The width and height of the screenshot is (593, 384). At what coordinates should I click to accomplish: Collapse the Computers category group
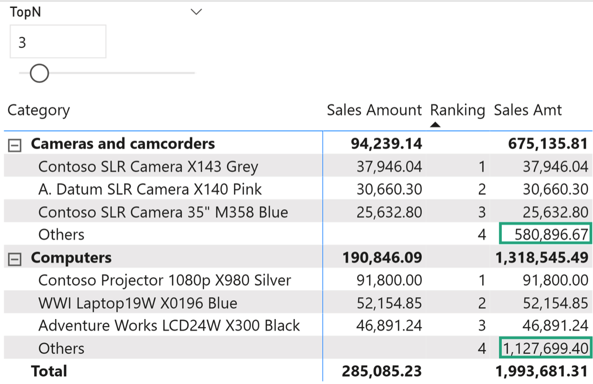click(16, 259)
